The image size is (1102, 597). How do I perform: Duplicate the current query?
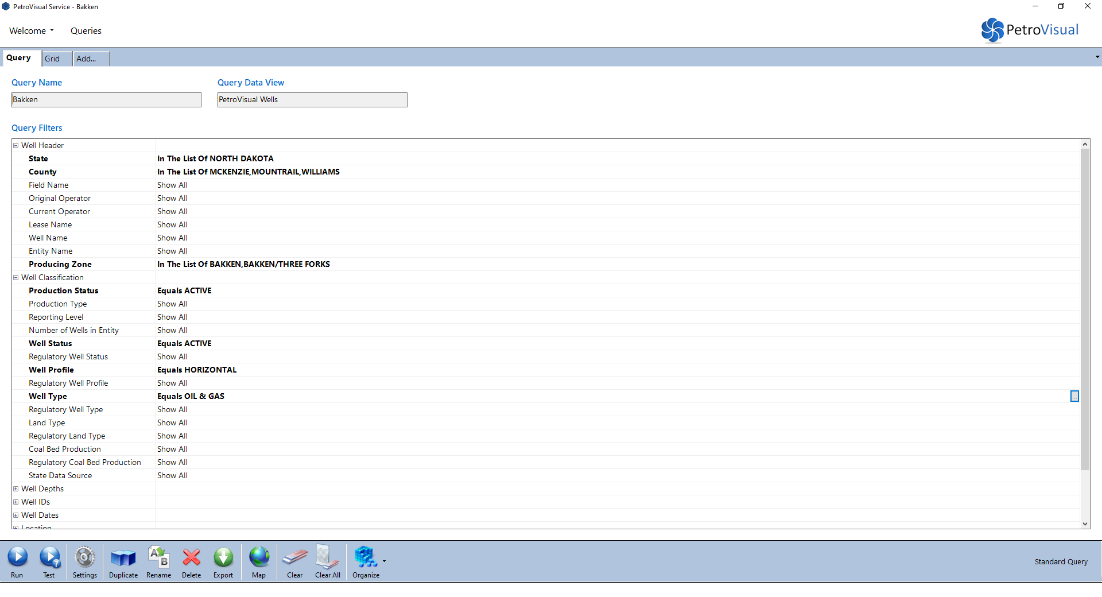click(x=123, y=561)
